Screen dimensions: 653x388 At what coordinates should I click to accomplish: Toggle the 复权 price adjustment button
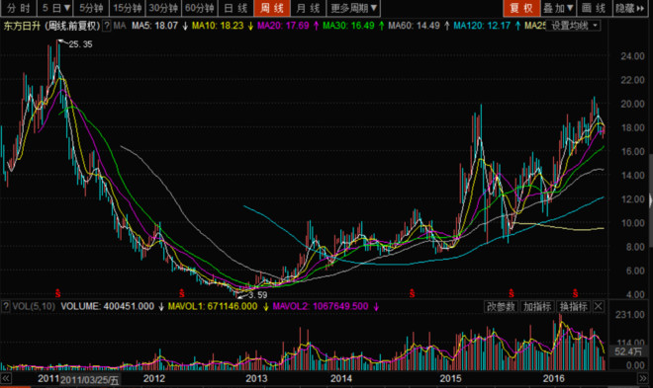(x=521, y=8)
